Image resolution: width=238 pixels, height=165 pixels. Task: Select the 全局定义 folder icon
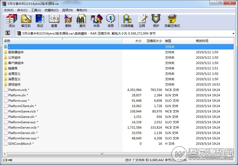point(6,74)
